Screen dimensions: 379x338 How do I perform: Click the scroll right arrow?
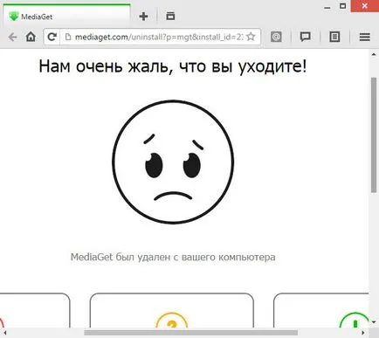(x=363, y=333)
